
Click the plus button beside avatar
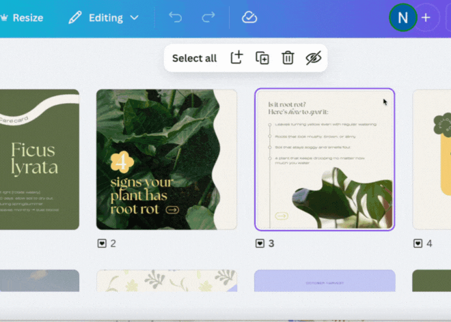point(426,18)
